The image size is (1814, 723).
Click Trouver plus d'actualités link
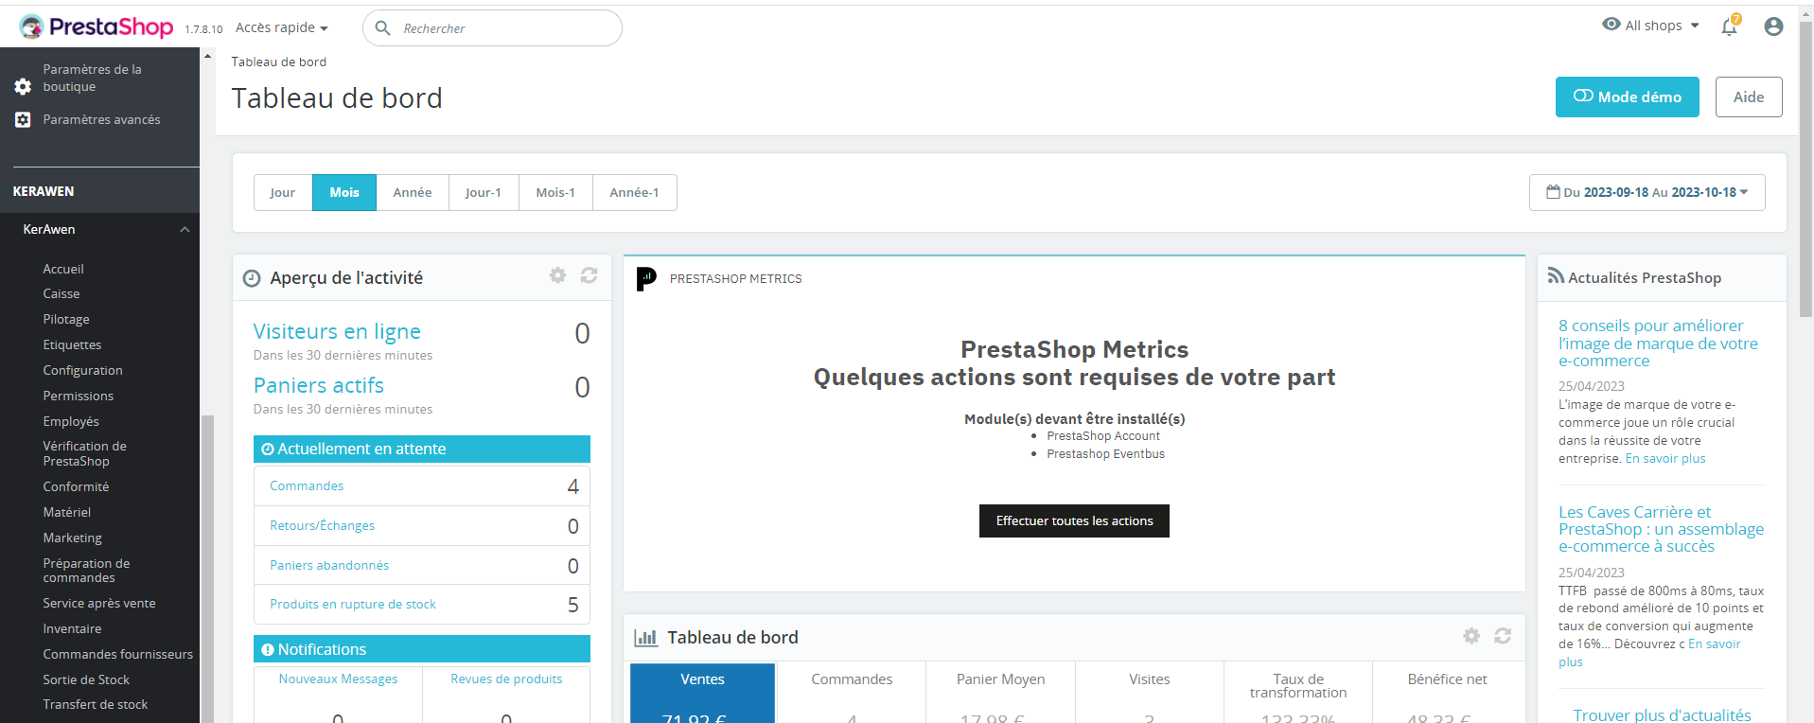1662,714
